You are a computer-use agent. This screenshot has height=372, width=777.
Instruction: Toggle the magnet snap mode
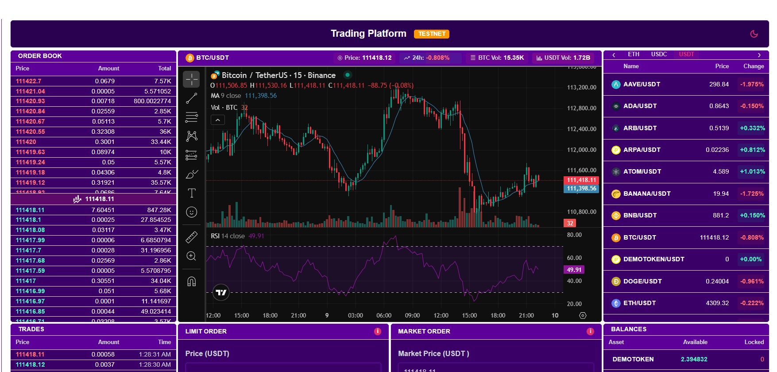(x=191, y=281)
